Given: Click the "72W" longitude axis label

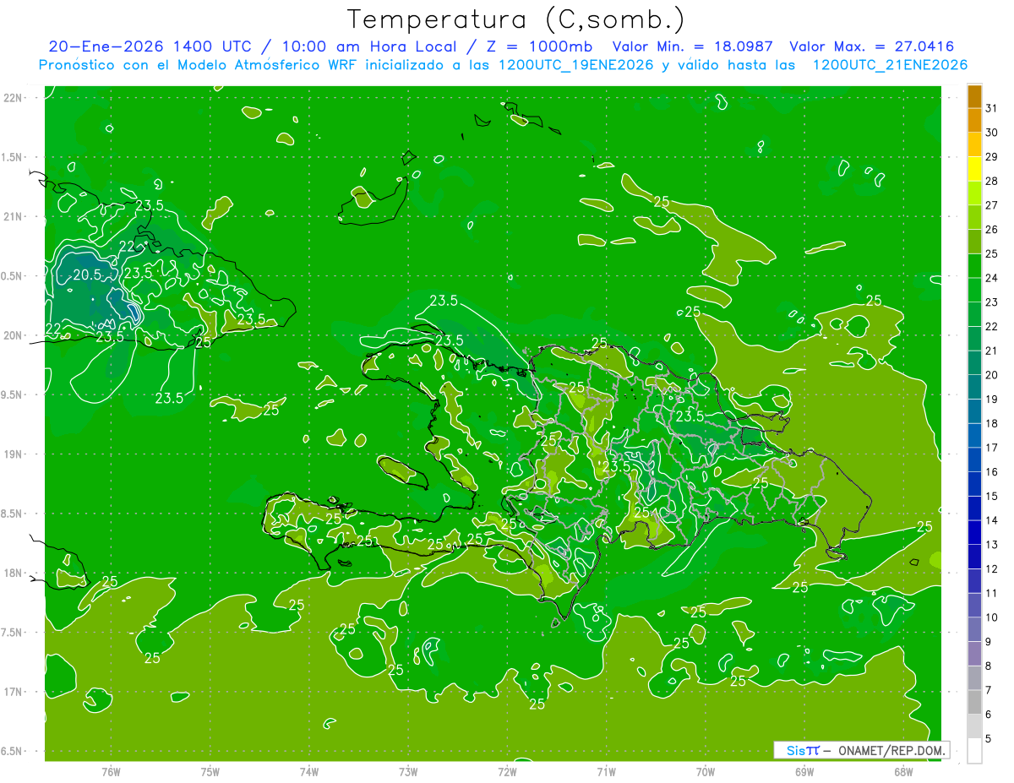Looking at the screenshot, I should click(x=507, y=771).
